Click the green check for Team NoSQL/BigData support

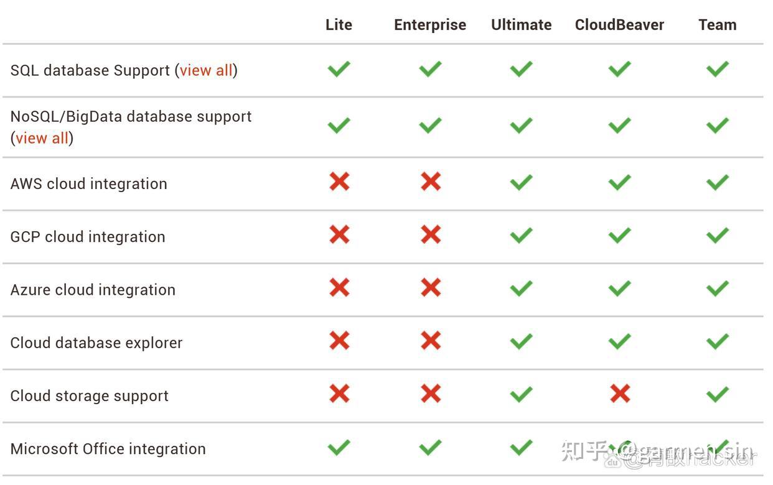(x=717, y=125)
